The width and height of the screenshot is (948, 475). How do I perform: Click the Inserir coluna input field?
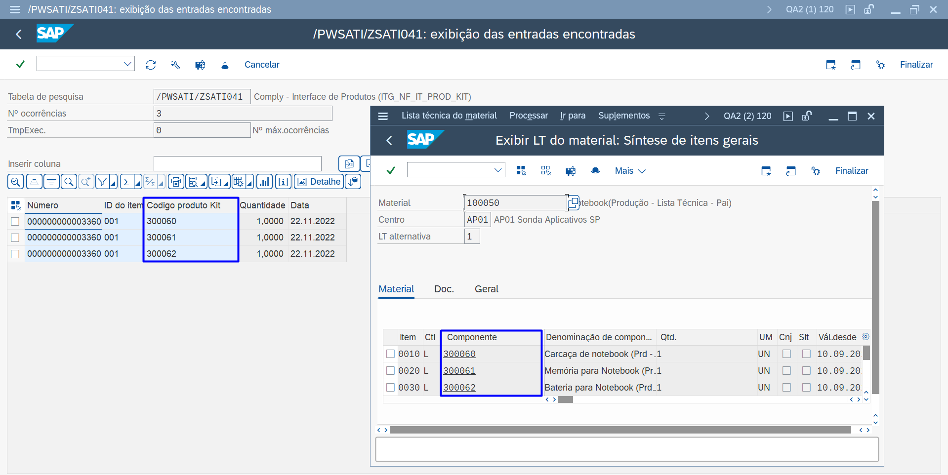[237, 164]
